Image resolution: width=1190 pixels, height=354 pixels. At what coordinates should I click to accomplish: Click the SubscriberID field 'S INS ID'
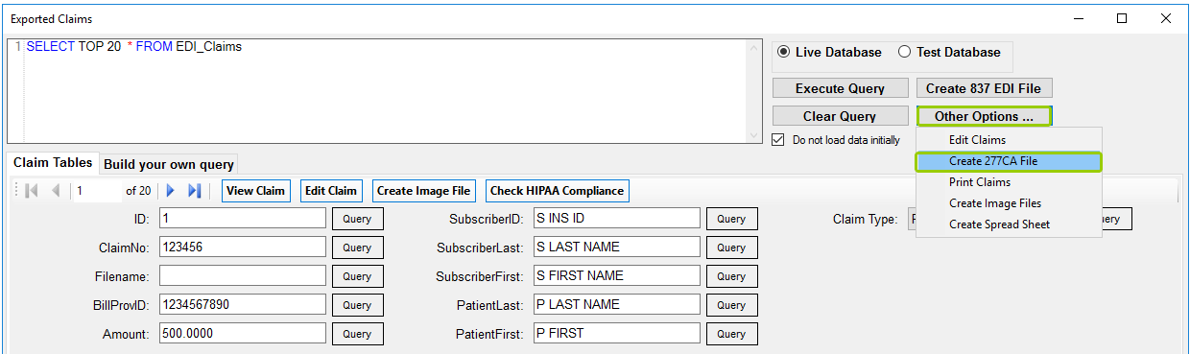pos(616,218)
